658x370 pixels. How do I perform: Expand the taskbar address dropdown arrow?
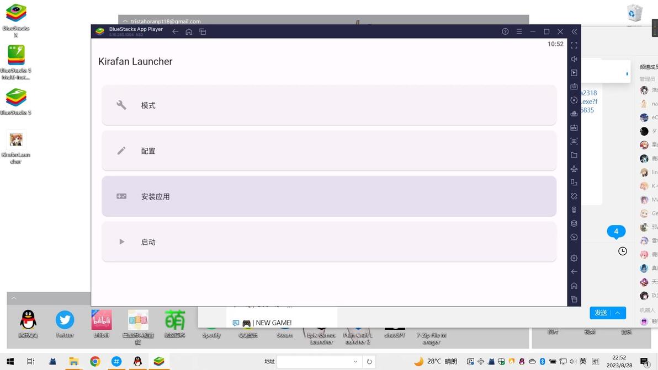(x=355, y=361)
